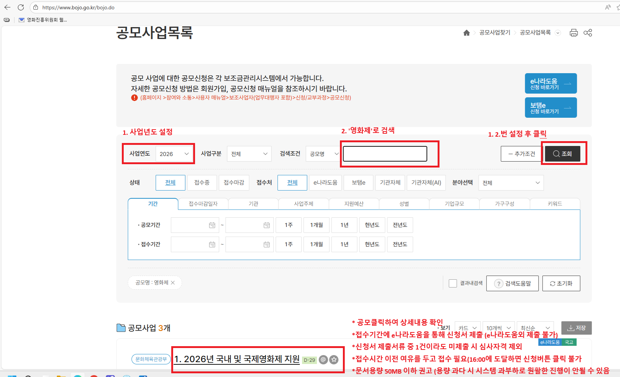Click the star favorite icon on listing
620x377 pixels.
(x=334, y=360)
